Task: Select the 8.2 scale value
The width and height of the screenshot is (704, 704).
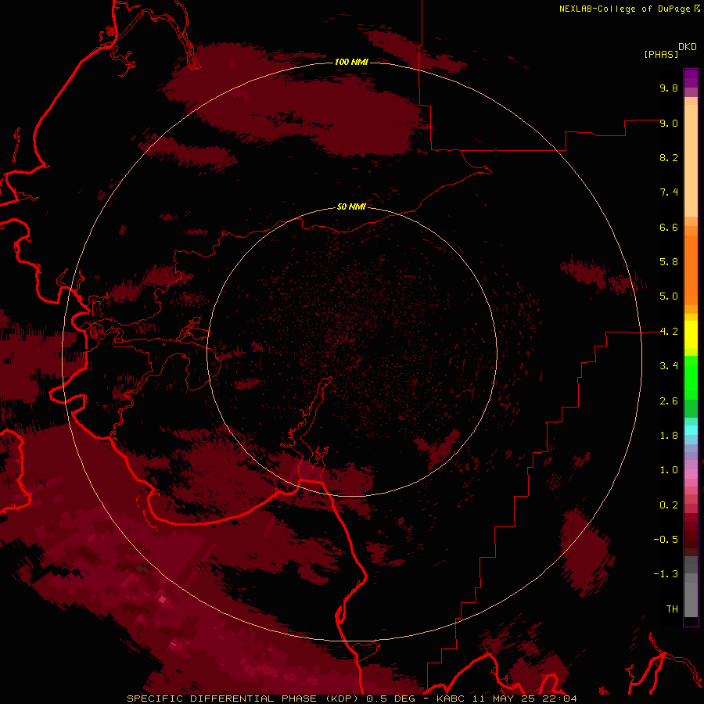Action: [669, 157]
